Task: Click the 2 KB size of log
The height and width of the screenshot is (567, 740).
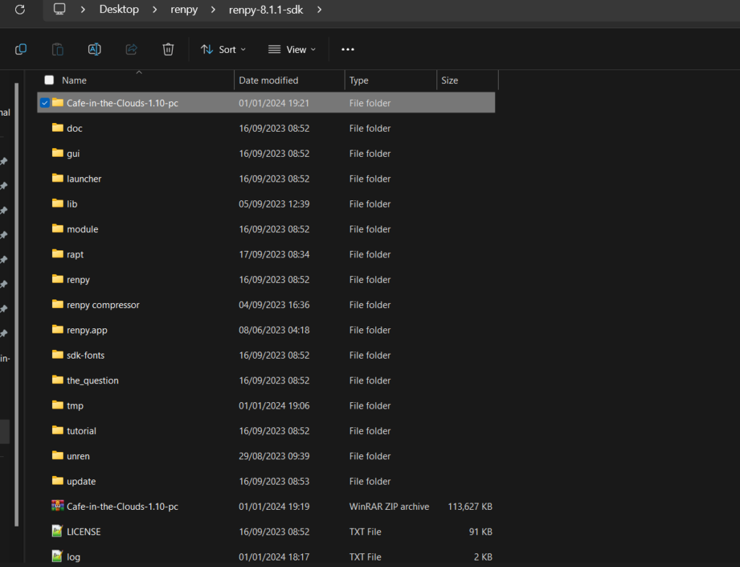Action: click(x=483, y=557)
